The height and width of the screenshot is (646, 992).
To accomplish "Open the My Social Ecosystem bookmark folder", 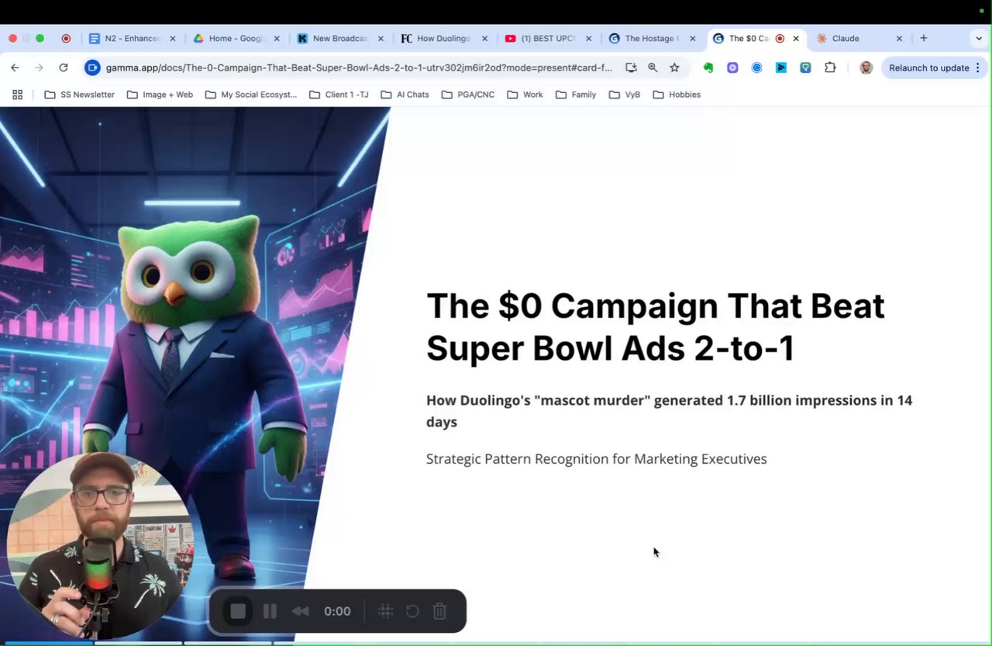I will click(250, 95).
